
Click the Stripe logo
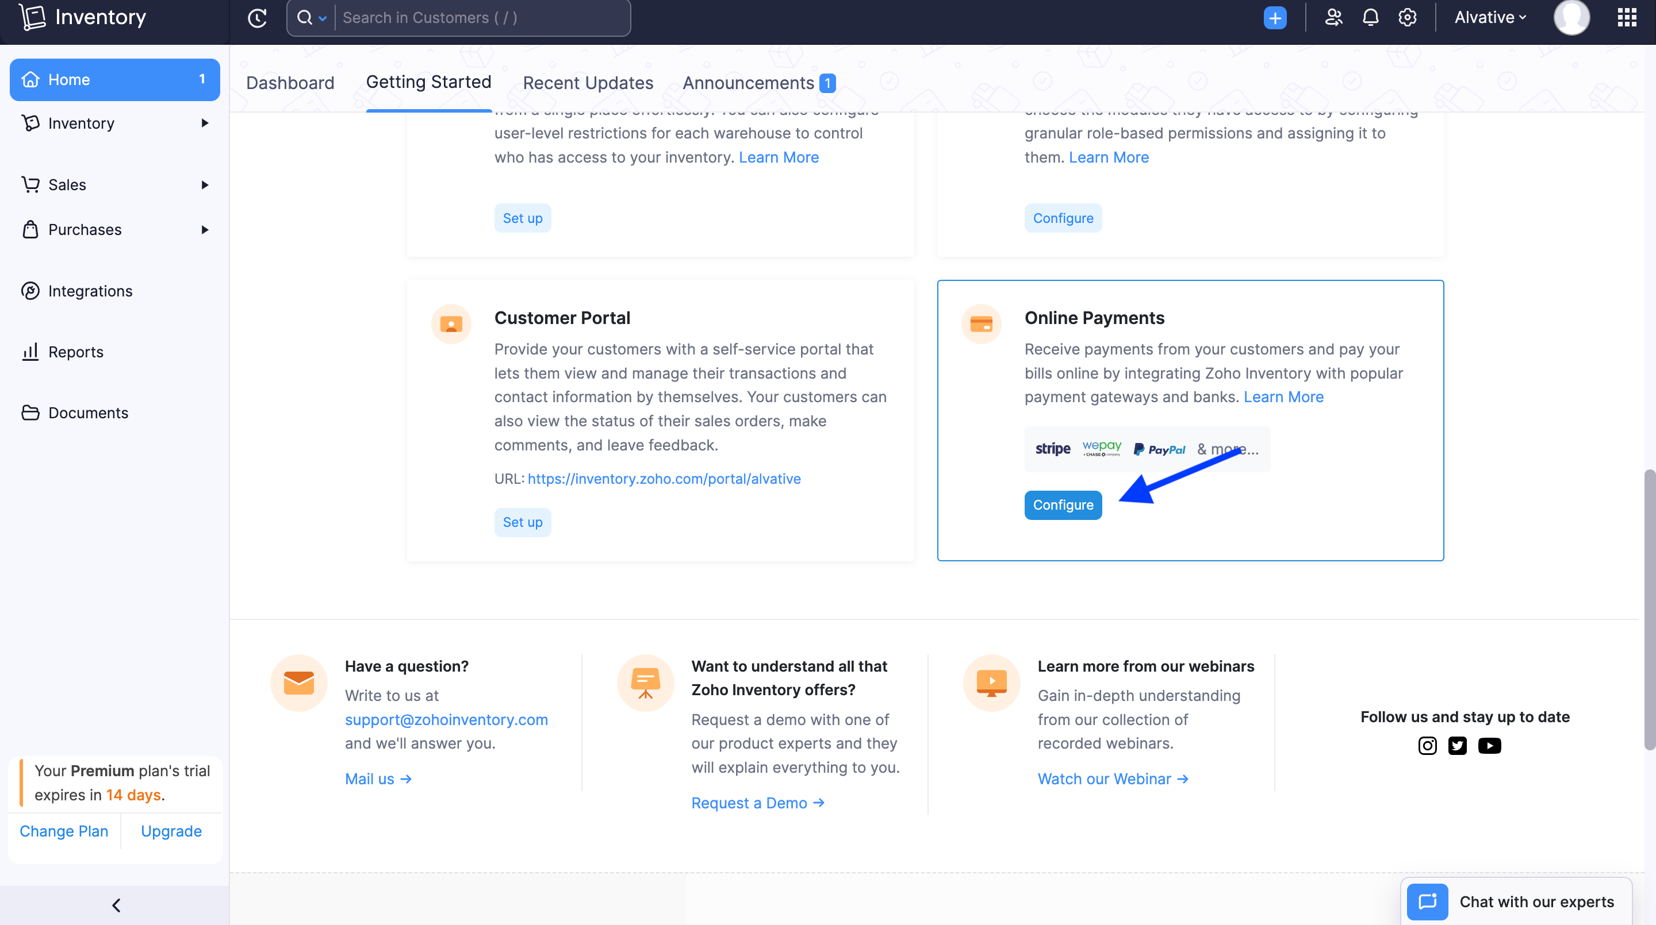point(1052,449)
